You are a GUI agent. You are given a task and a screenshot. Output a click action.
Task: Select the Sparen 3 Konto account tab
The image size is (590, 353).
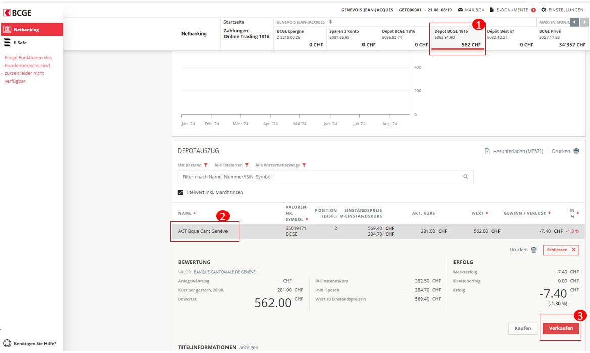[352, 38]
